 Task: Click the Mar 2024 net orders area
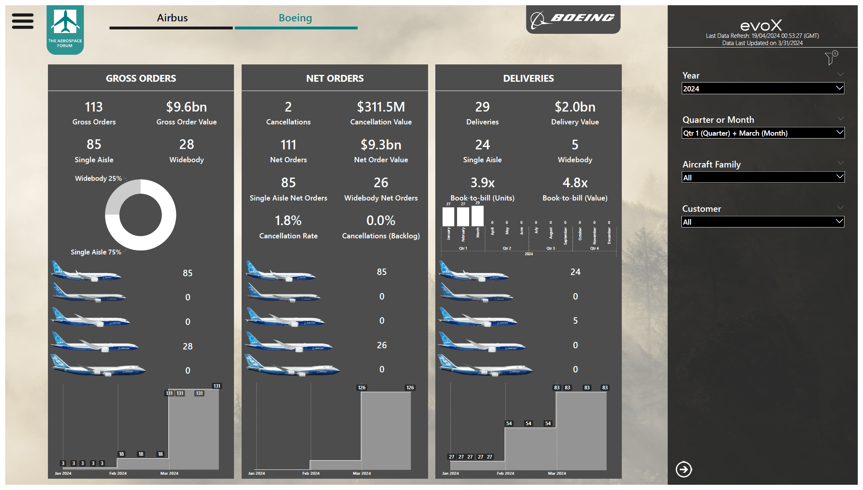pos(386,431)
